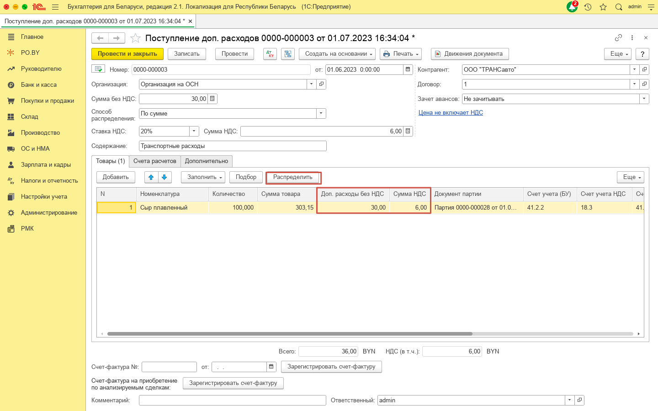Click the document structure icon beside Дт/Кт
This screenshot has height=411, width=658.
tap(287, 54)
